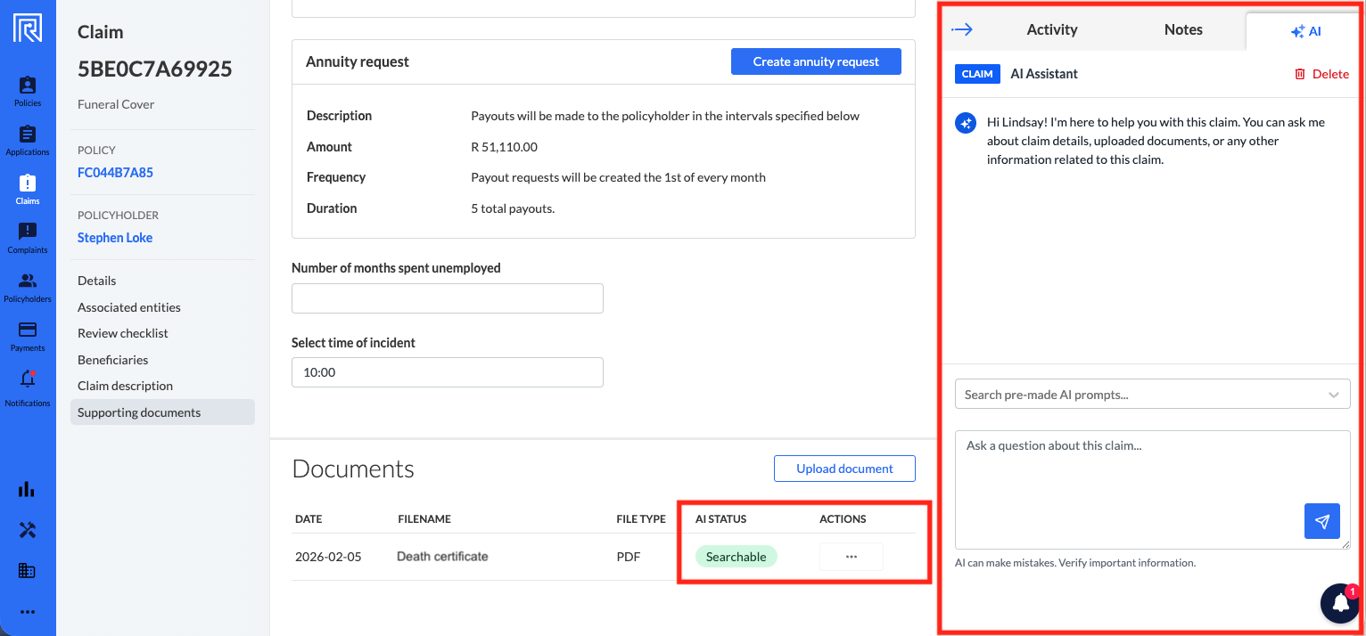
Task: Open the floating notification bell
Action: [1340, 603]
